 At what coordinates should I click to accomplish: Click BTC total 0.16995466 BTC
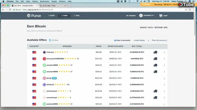(137, 85)
